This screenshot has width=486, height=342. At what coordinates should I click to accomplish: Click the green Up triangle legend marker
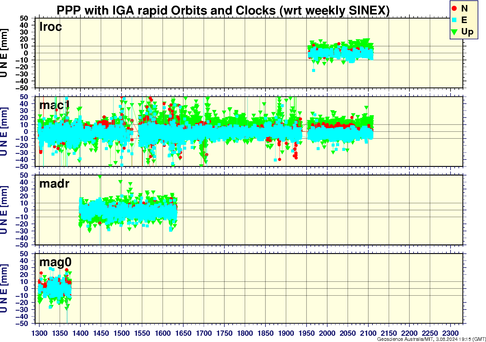[x=454, y=32]
